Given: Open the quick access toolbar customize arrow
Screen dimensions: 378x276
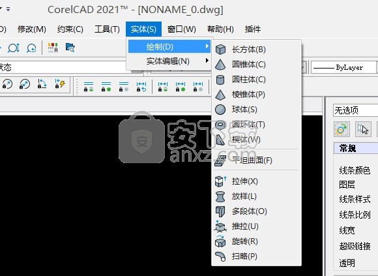Looking at the screenshot, I should (8, 9).
